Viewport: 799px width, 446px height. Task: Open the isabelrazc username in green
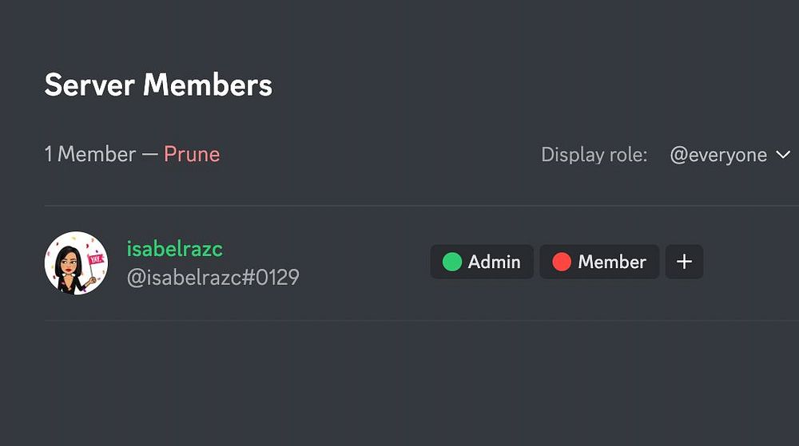(x=174, y=249)
